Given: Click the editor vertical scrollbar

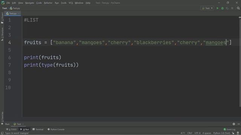Looking at the screenshot, I should pyautogui.click(x=240, y=63).
